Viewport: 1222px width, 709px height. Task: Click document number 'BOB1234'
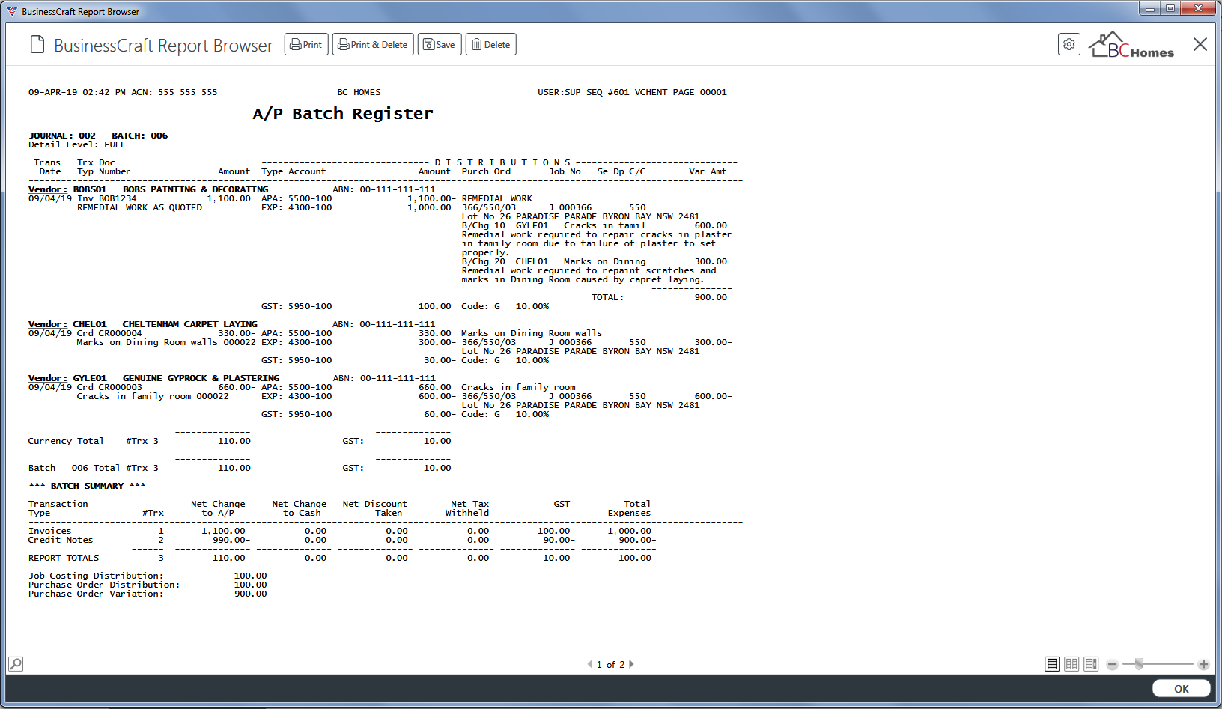pos(118,198)
